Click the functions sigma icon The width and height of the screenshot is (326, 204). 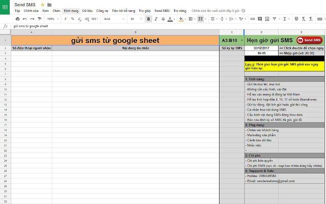coord(285,19)
